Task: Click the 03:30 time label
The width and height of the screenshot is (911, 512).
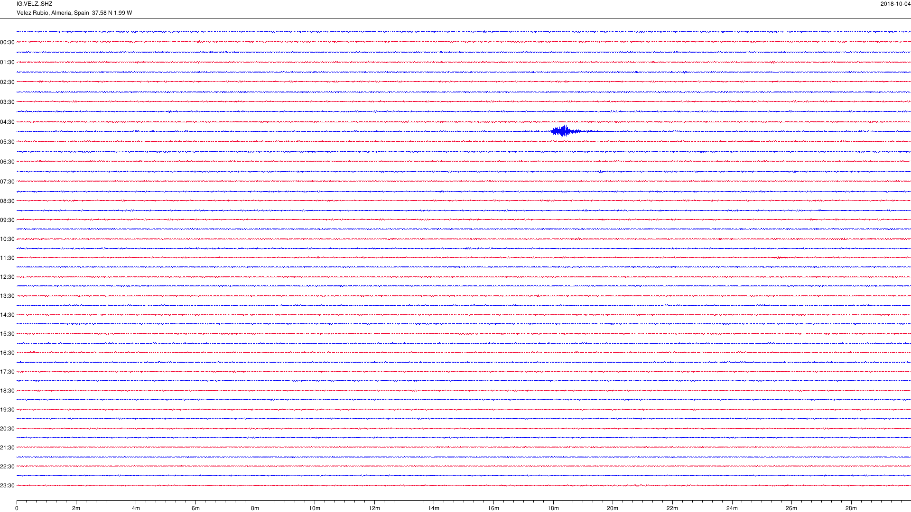Action: [7, 102]
